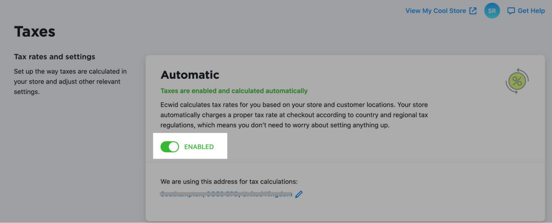Click the external link icon beside store name
The width and height of the screenshot is (552, 223).
coord(473,11)
